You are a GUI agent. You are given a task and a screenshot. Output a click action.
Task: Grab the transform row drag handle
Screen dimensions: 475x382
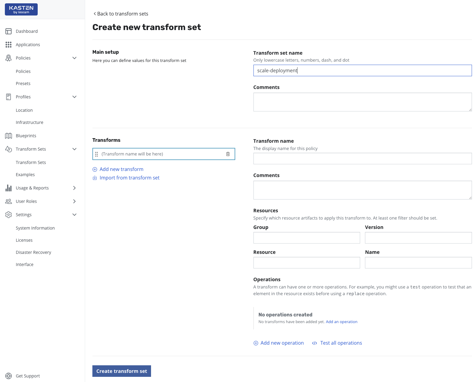coord(97,154)
